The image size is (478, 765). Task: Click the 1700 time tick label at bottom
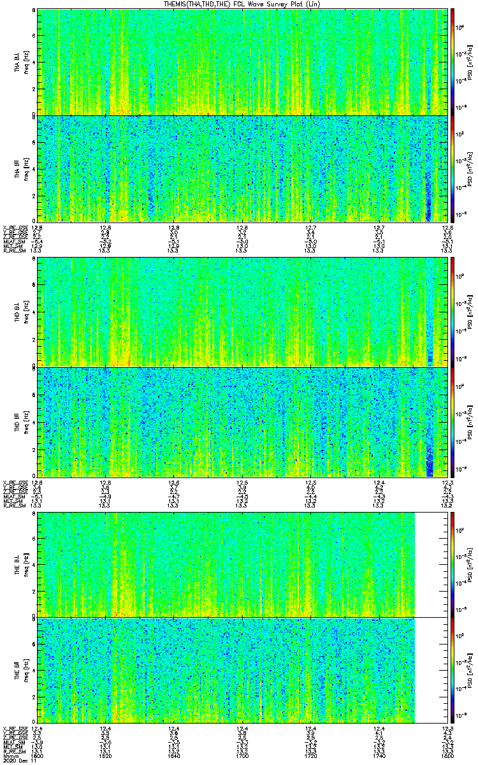pos(242,755)
